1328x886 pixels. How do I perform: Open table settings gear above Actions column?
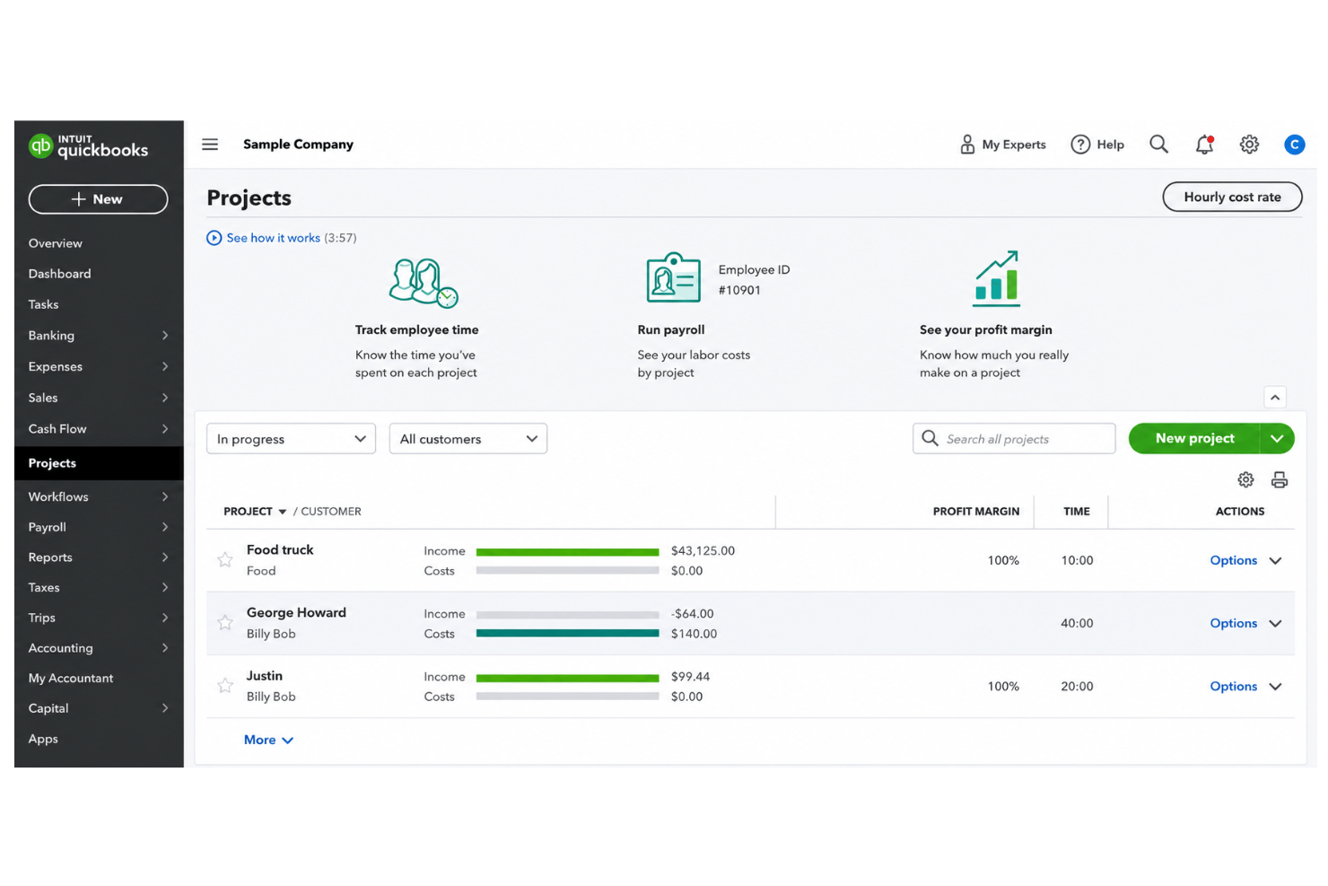[x=1245, y=480]
